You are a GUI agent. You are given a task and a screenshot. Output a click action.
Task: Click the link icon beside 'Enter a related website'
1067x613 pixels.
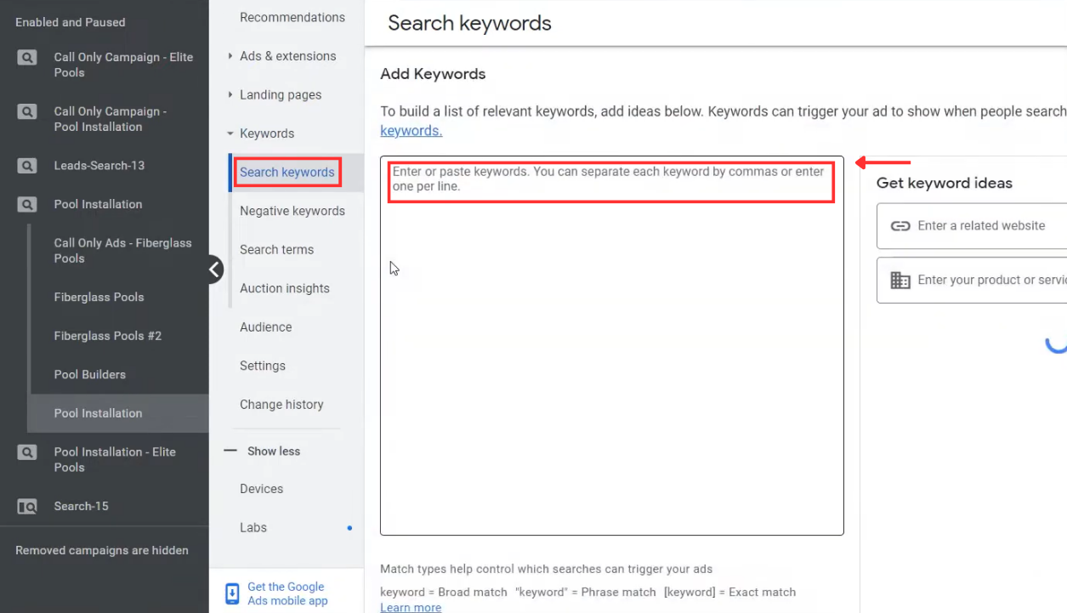coord(900,225)
